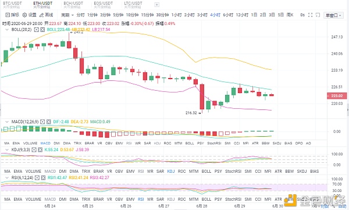Viewport: 349px width, 210px height.
Task: Collapse the MACD indicator panel
Action: (x=7, y=122)
